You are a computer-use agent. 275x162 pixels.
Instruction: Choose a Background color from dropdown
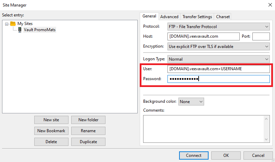tap(191, 101)
